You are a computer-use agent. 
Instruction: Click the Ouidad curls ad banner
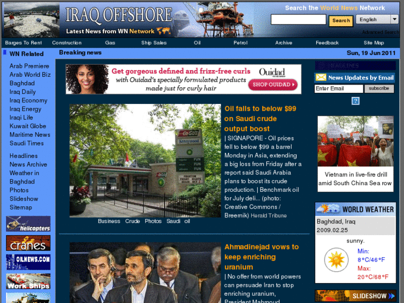[x=183, y=79]
